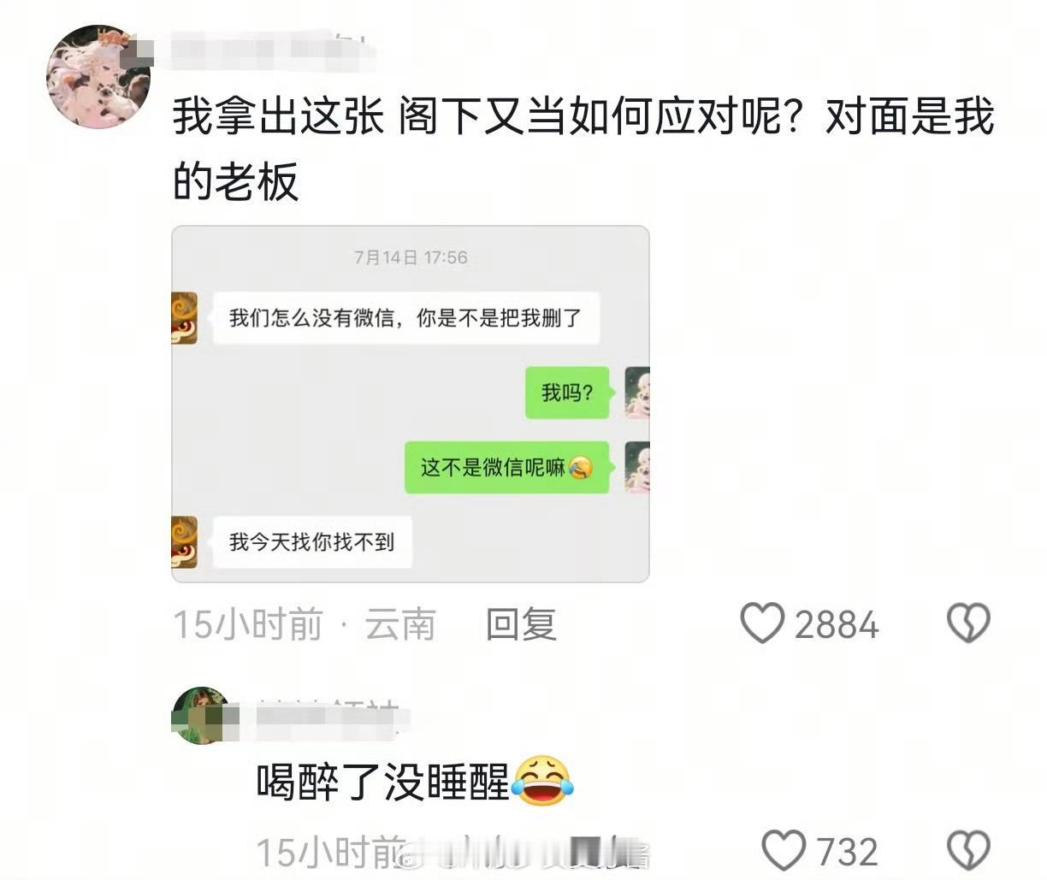Open the top commenter's anime avatar
The width and height of the screenshot is (1047, 880).
coord(98,76)
